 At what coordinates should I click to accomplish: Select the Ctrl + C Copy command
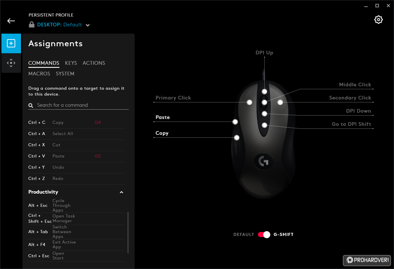(77, 122)
